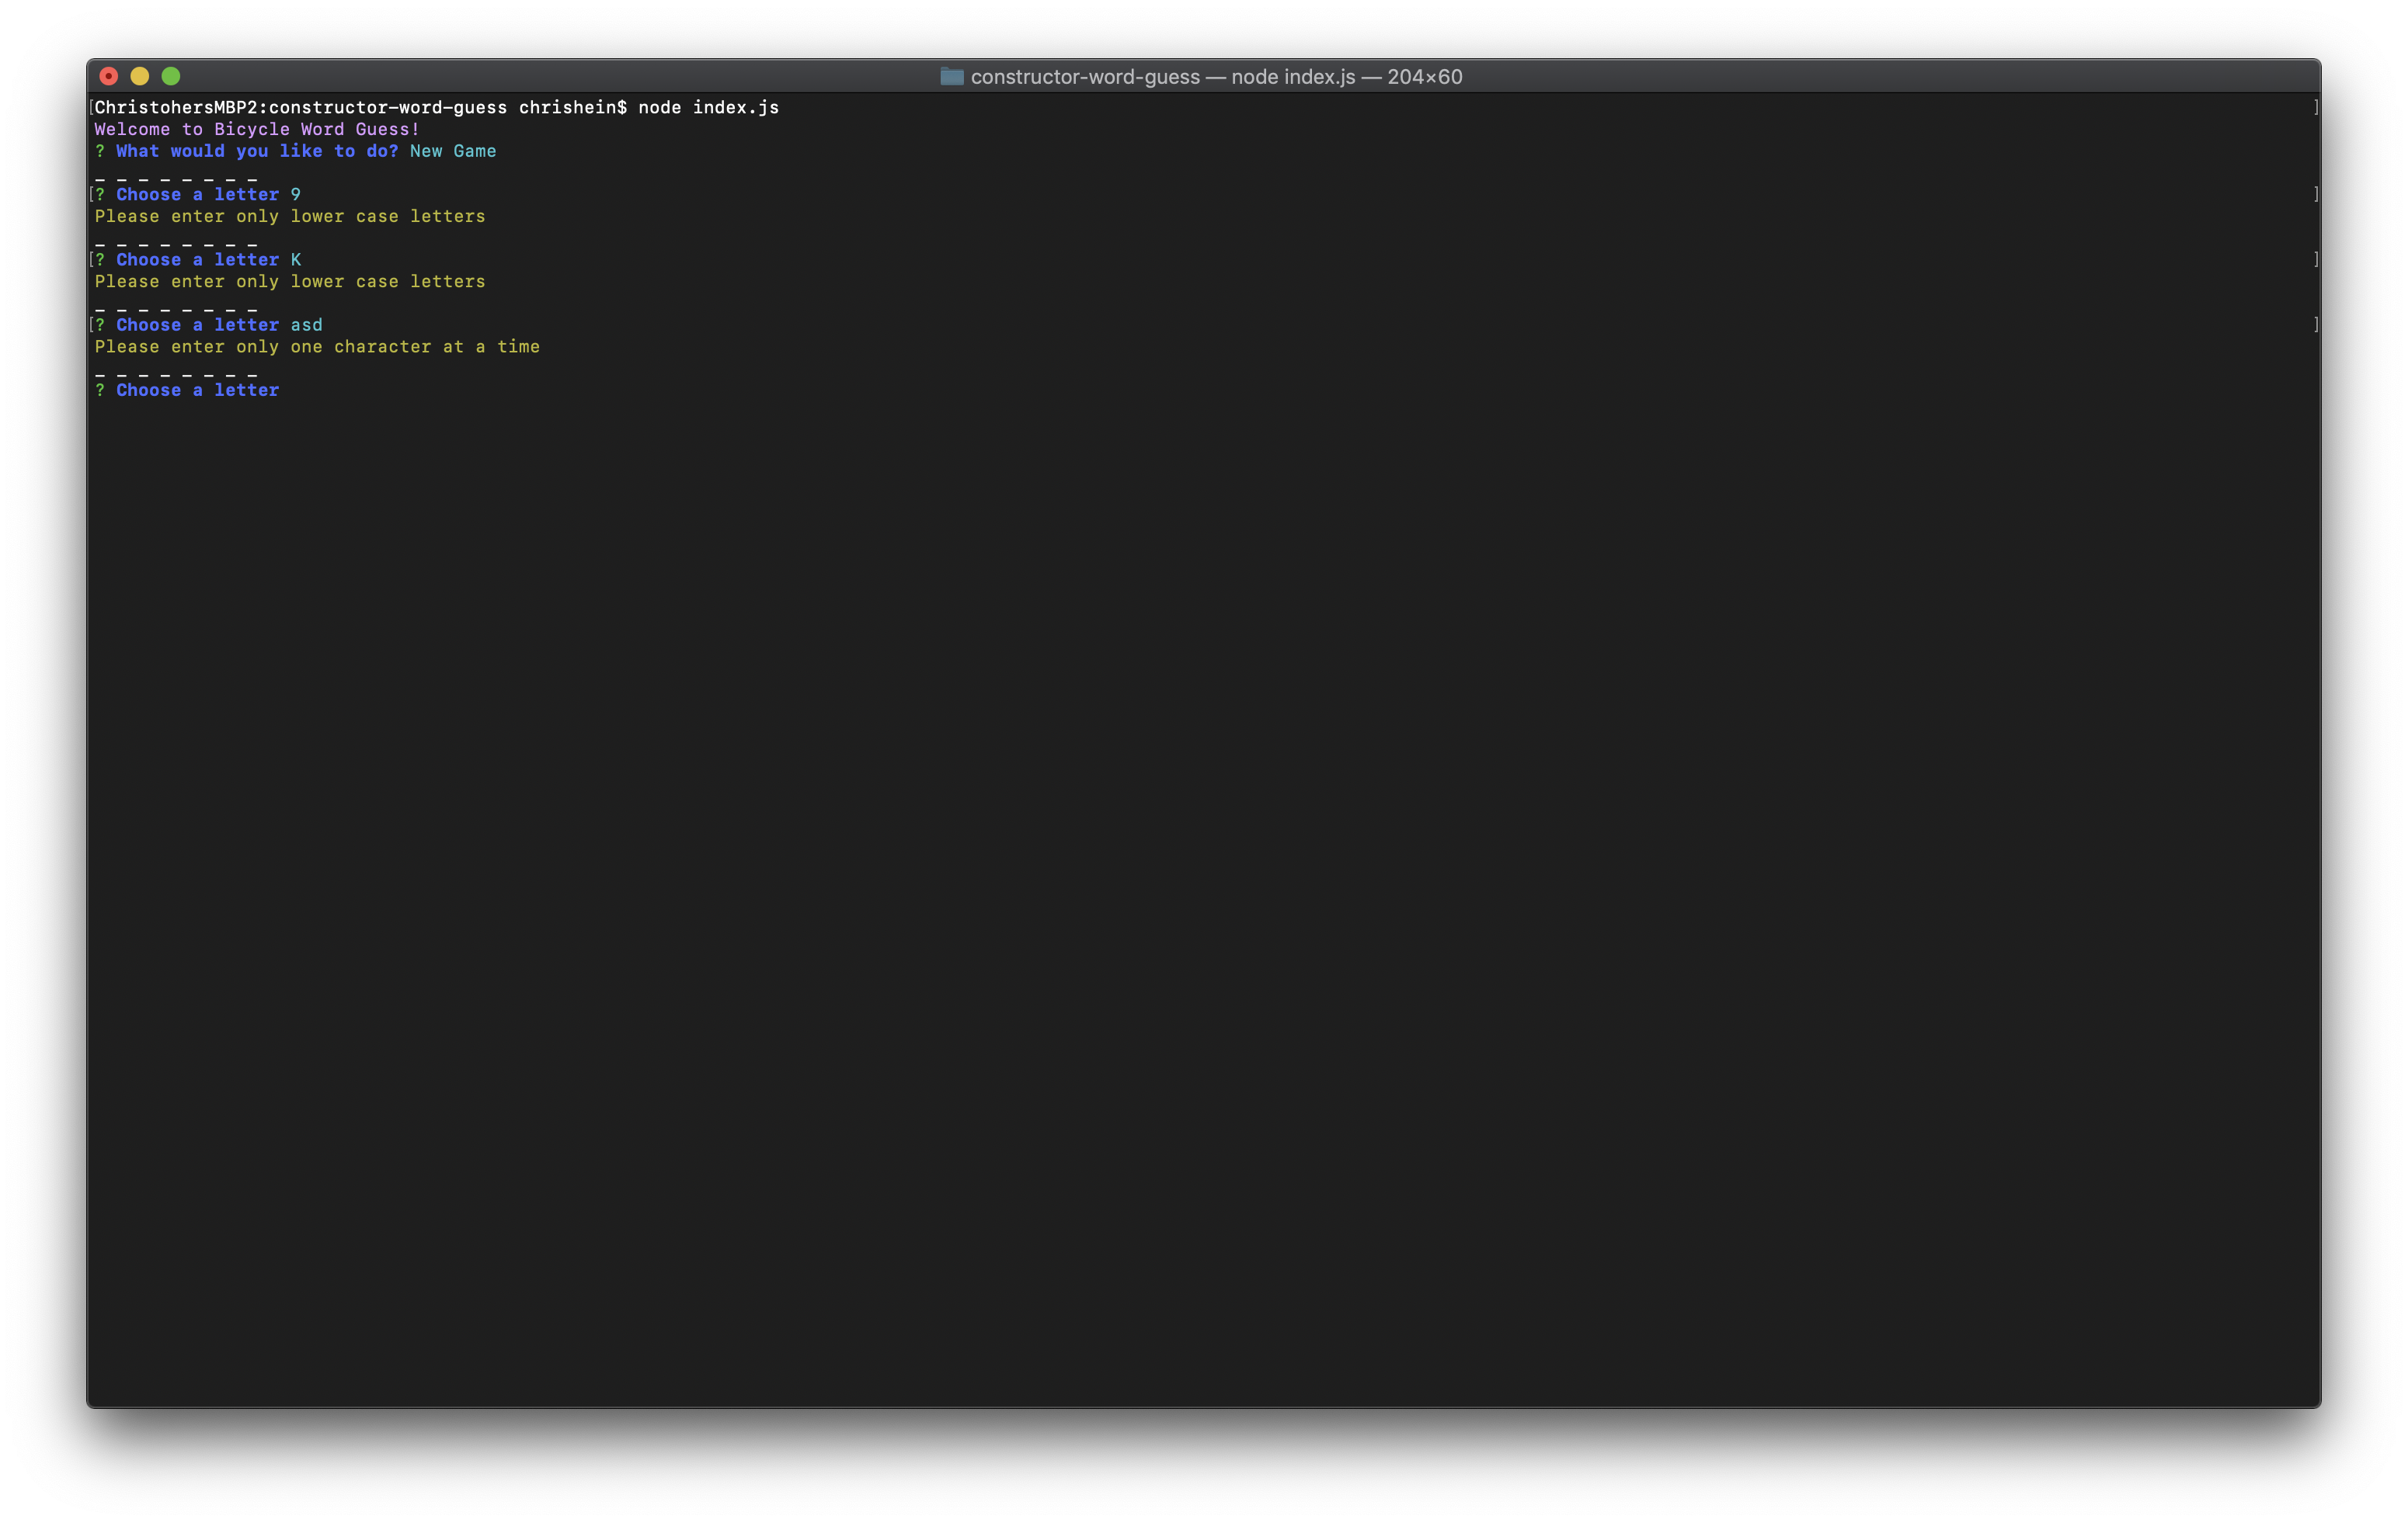This screenshot has width=2408, height=1523.
Task: Click the 'What would you like to do?' prompt
Action: click(x=256, y=151)
